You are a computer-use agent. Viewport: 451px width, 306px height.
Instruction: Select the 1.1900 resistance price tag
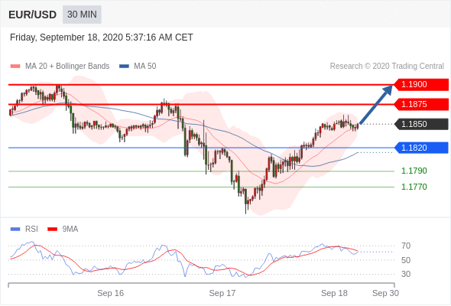(420, 85)
